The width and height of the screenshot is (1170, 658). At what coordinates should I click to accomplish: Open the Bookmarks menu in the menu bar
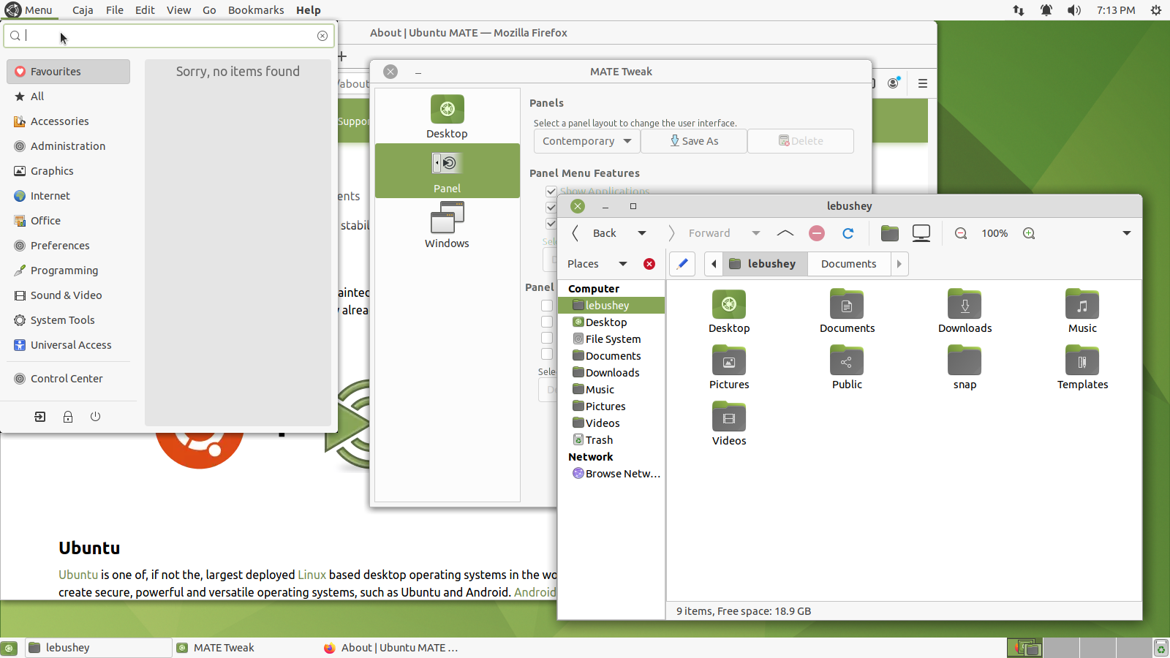tap(256, 10)
